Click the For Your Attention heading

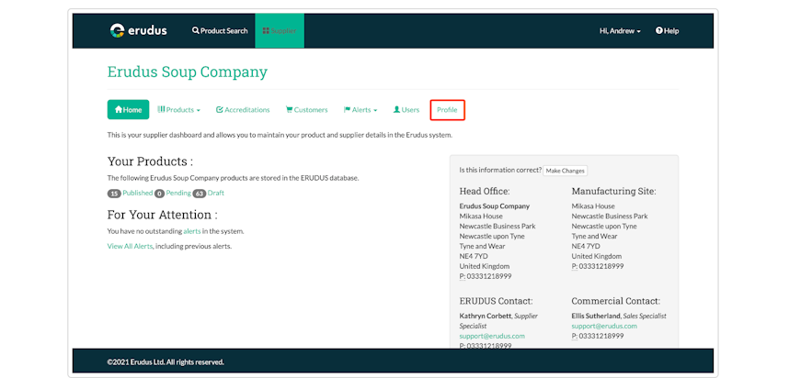(x=163, y=215)
